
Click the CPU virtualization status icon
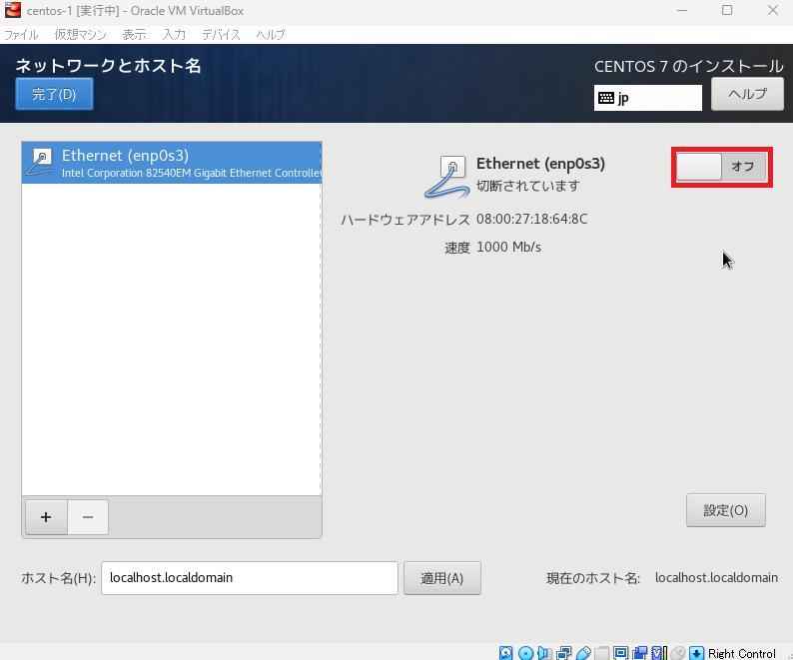[658, 653]
